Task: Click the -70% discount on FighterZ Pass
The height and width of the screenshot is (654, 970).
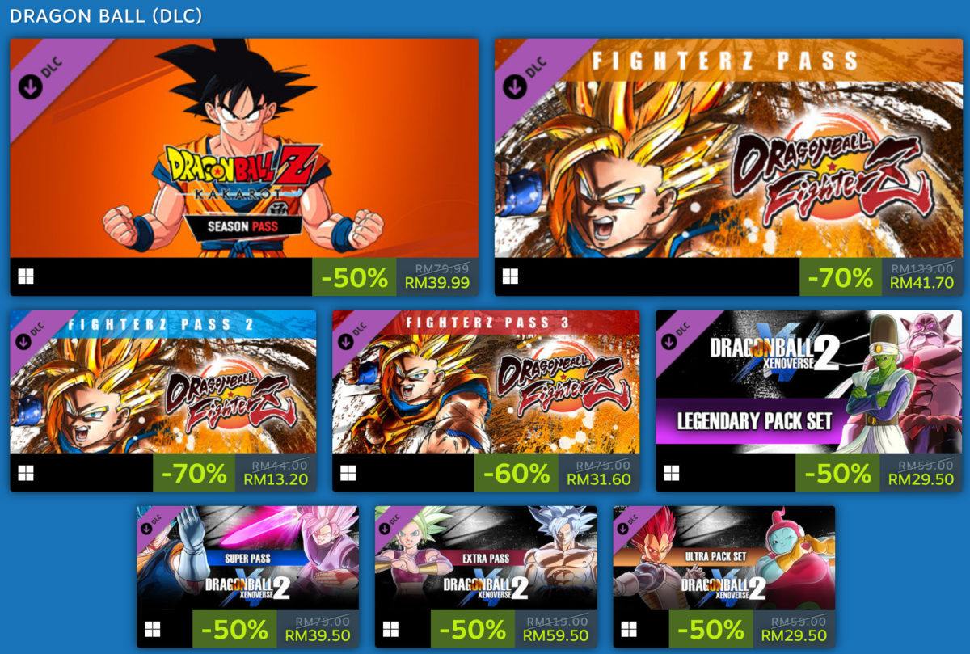Action: [840, 278]
